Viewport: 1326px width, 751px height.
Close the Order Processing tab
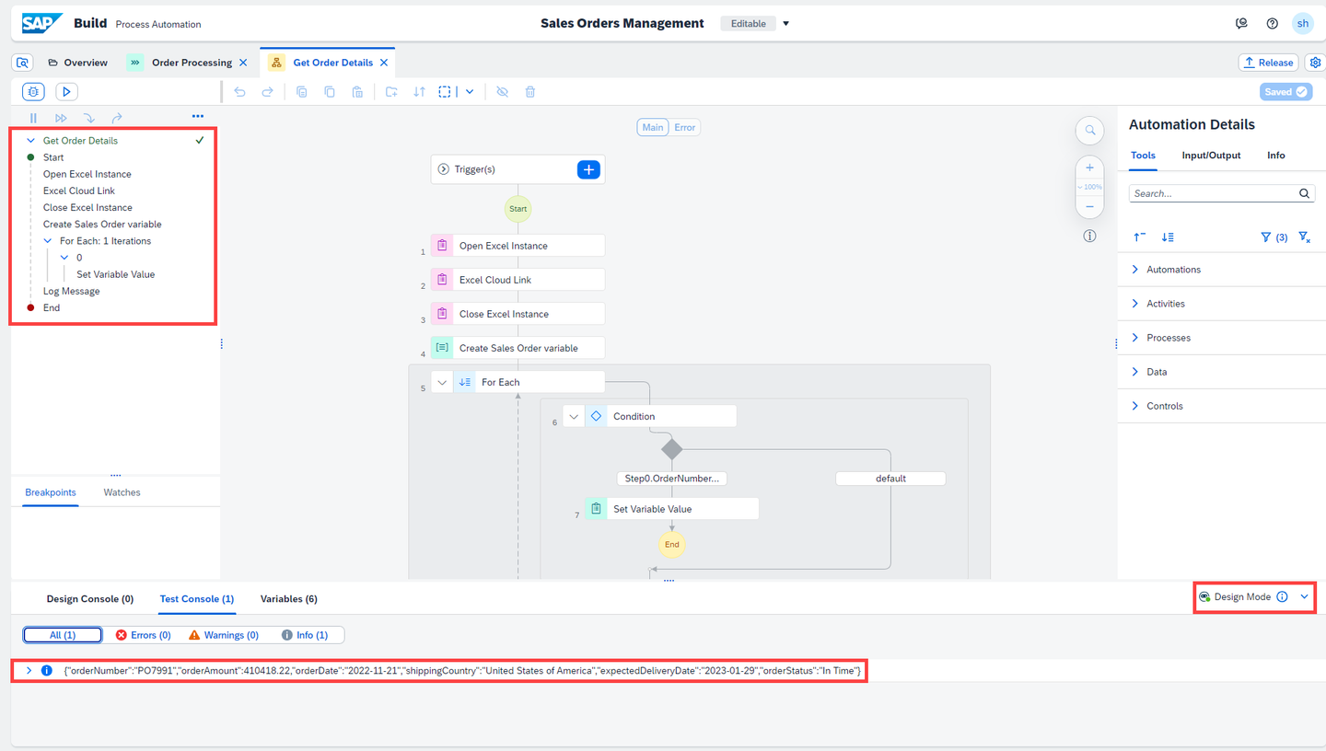coord(243,63)
